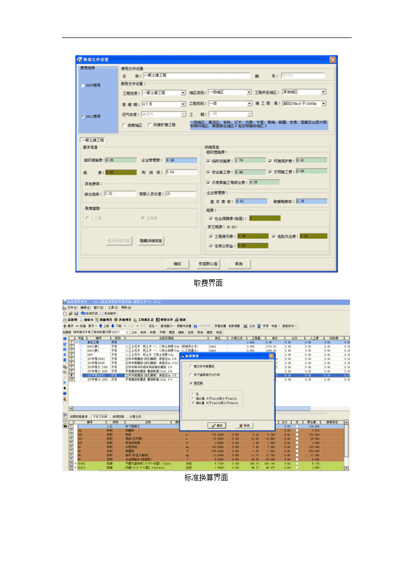Click the 恢复默认值 button
Viewport: 413px width, 584px height.
pyautogui.click(x=208, y=264)
